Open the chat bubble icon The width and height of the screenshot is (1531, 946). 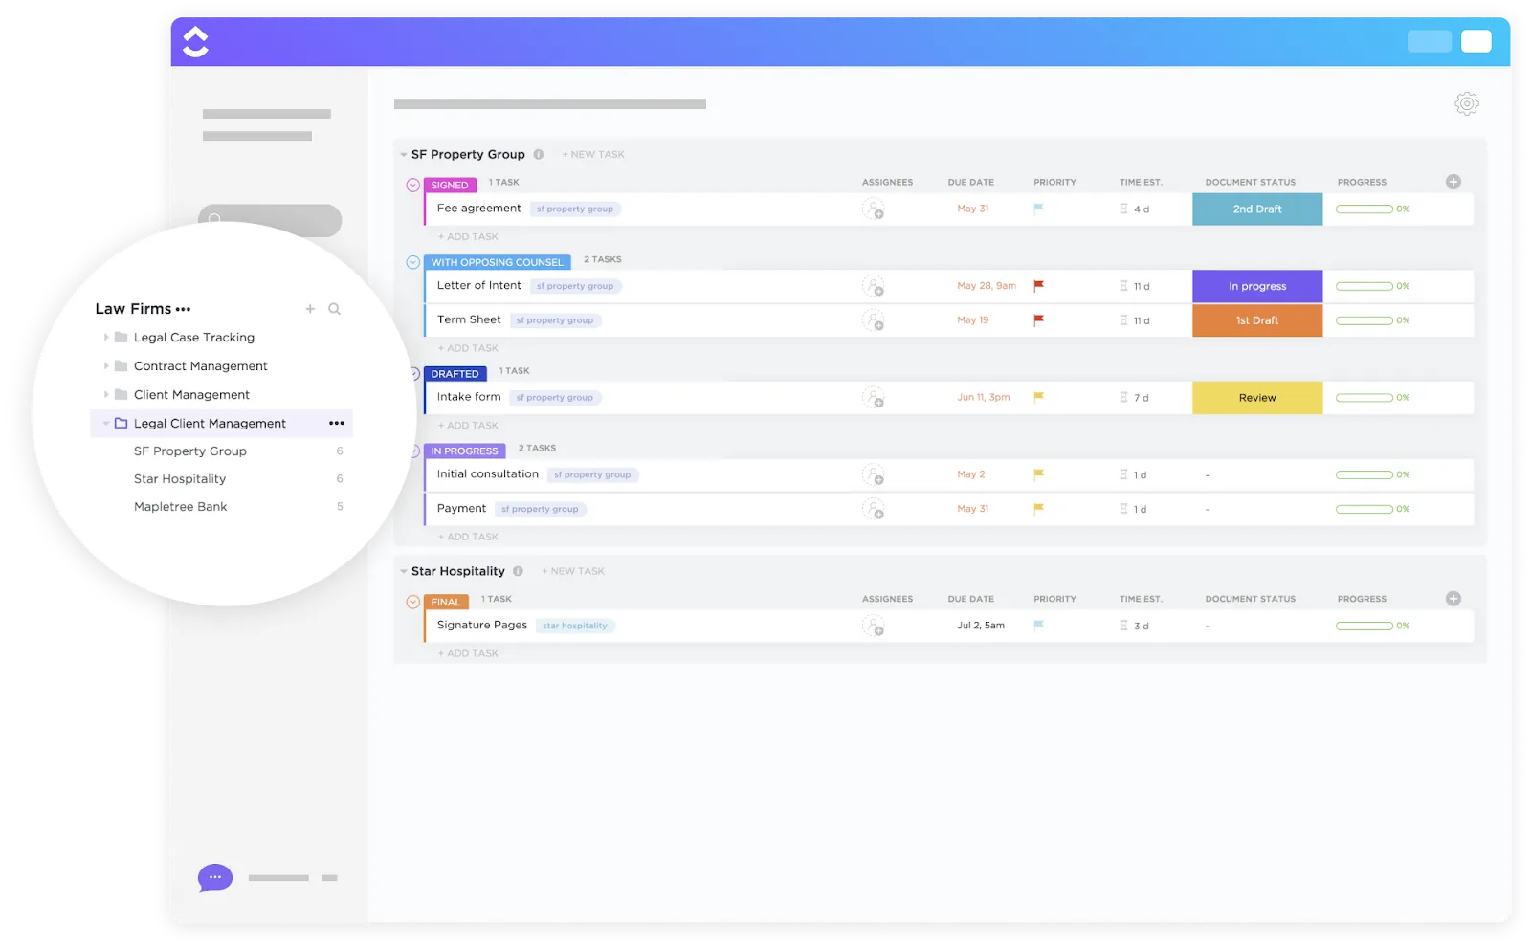[215, 877]
